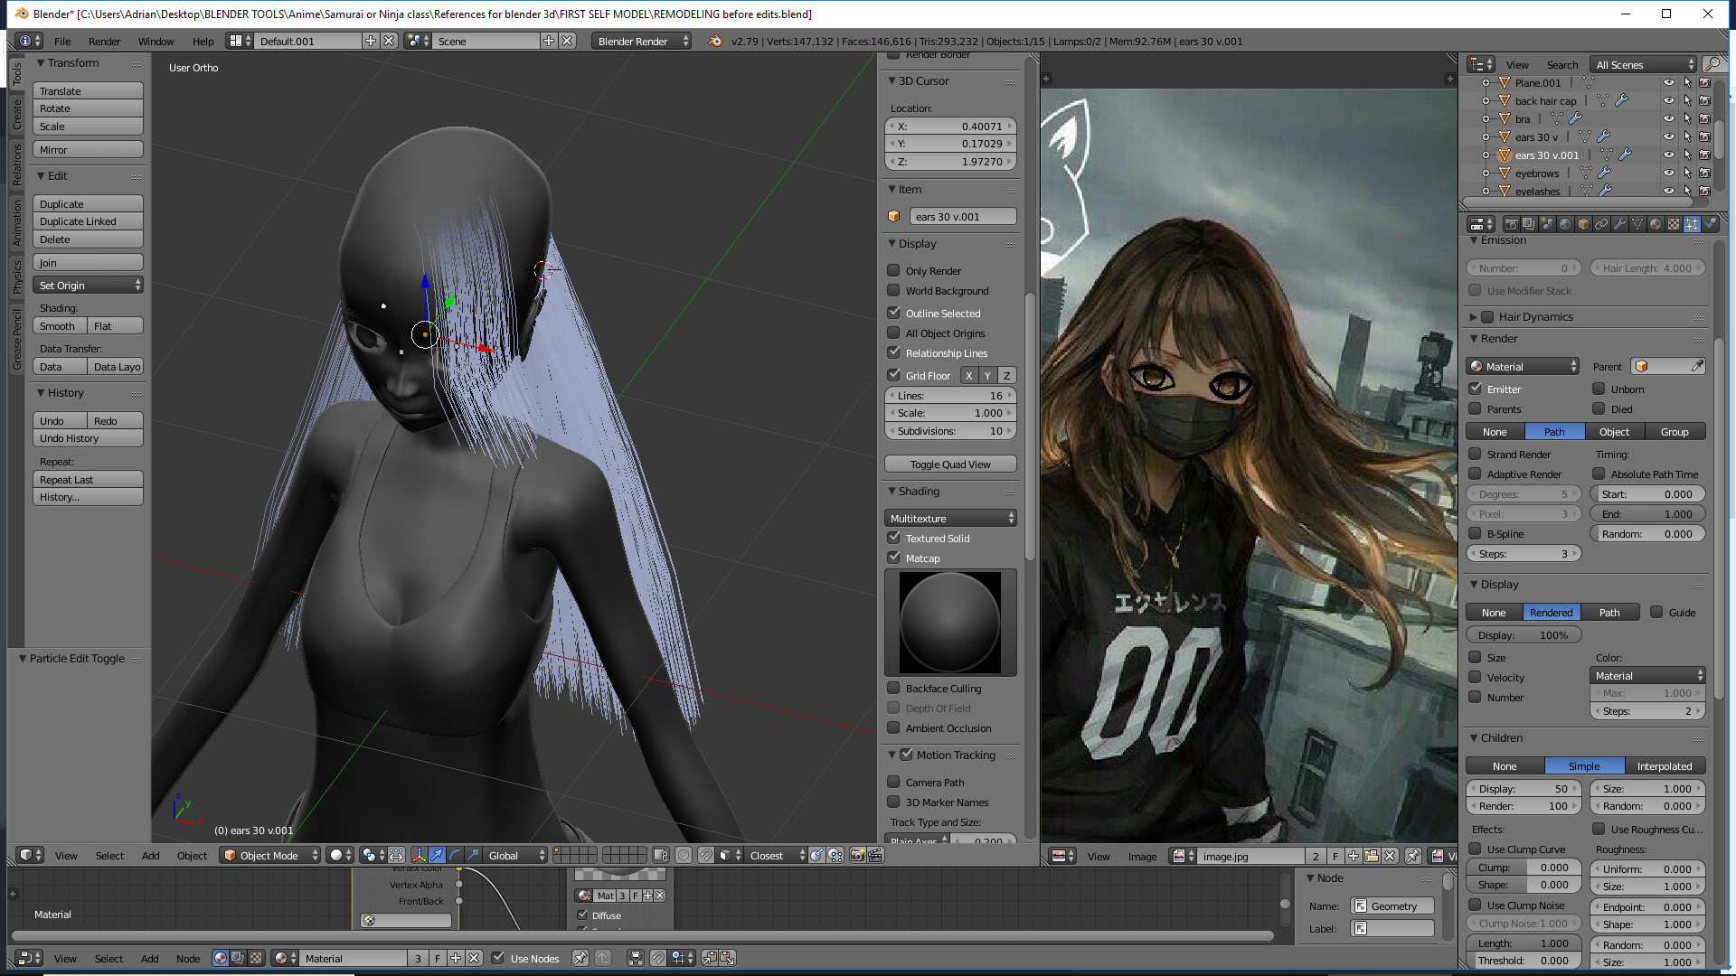Screen dimensions: 1736x976
Task: Open the Texture properties tab (checker icon)
Action: (1674, 224)
